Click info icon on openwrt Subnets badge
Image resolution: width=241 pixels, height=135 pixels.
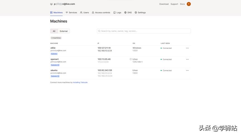click(58, 65)
